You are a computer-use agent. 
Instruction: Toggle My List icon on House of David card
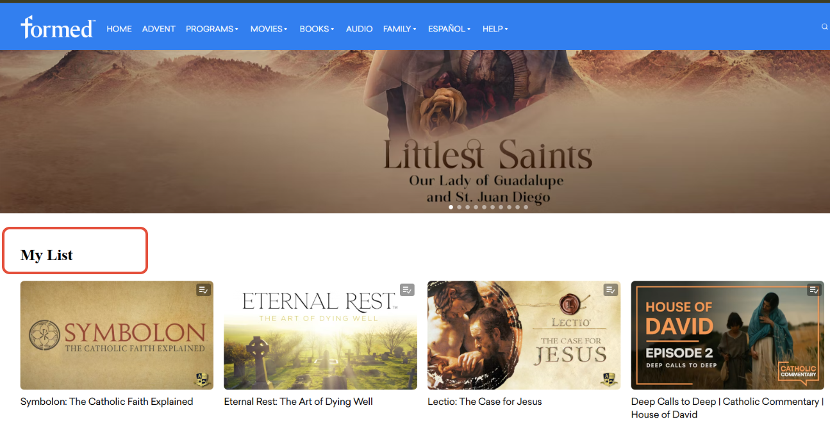pos(814,290)
